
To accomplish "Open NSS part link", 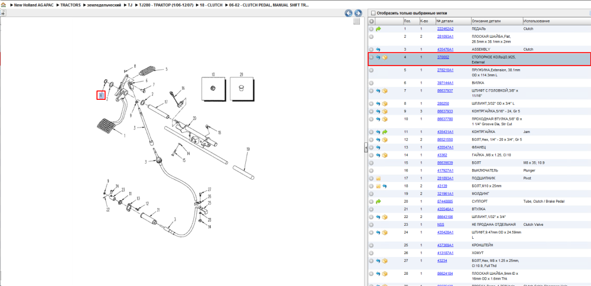I will pos(440,225).
